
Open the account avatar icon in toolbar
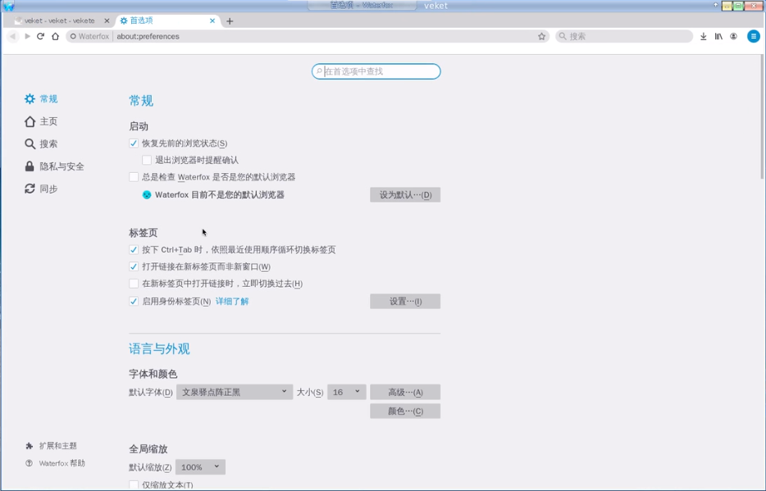[733, 36]
